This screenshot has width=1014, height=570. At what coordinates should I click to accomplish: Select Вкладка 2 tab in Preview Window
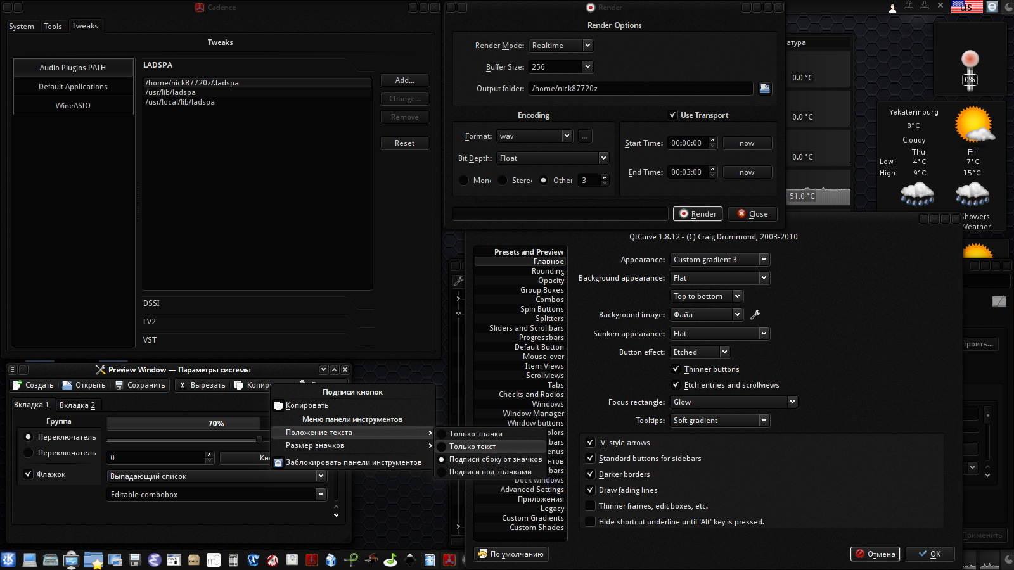(77, 405)
